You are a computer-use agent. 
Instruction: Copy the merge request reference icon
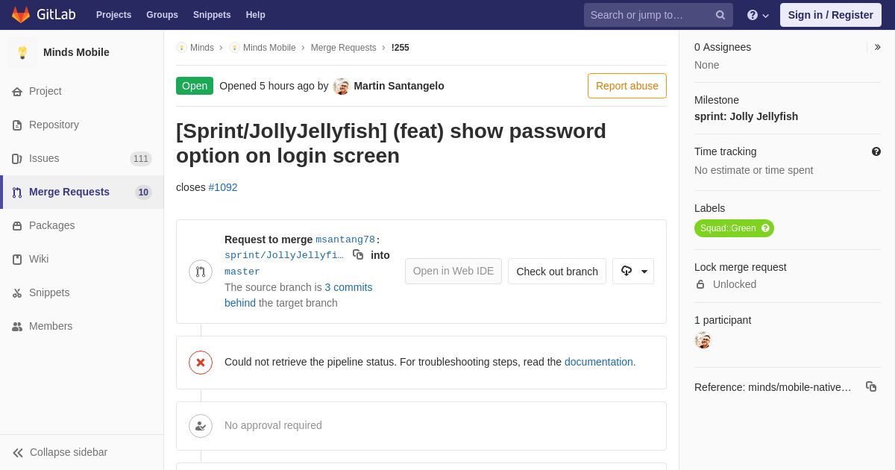pos(871,386)
